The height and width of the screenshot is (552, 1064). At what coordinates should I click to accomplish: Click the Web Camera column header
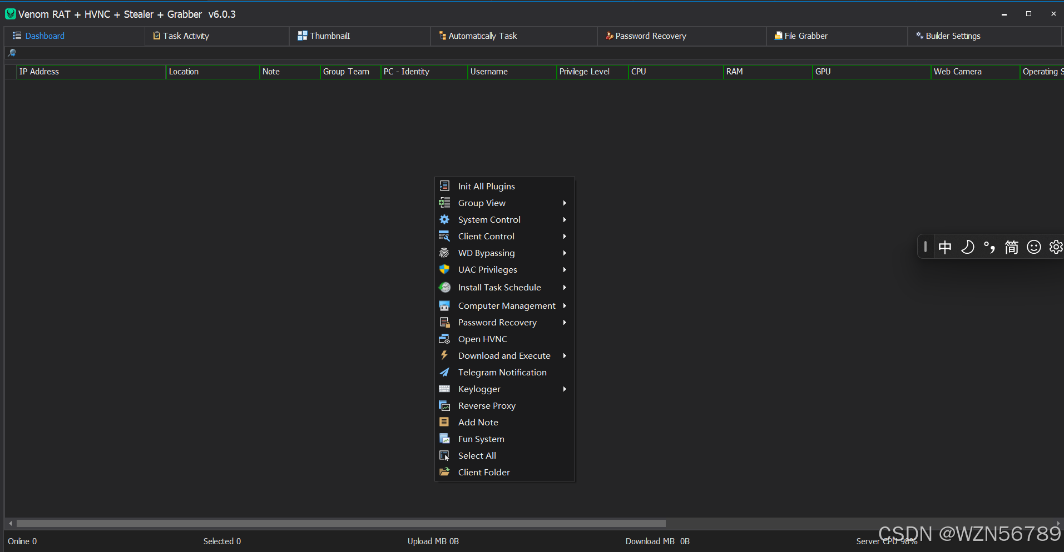tap(976, 72)
